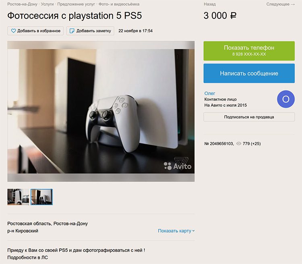302x264 pixels.
Task: Open the Ростов-на-Дону breadcrumb
Action: click(22, 4)
